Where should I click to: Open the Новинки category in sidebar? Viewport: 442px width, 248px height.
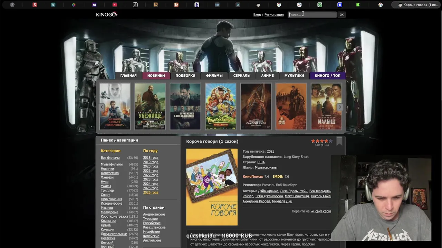click(x=107, y=169)
